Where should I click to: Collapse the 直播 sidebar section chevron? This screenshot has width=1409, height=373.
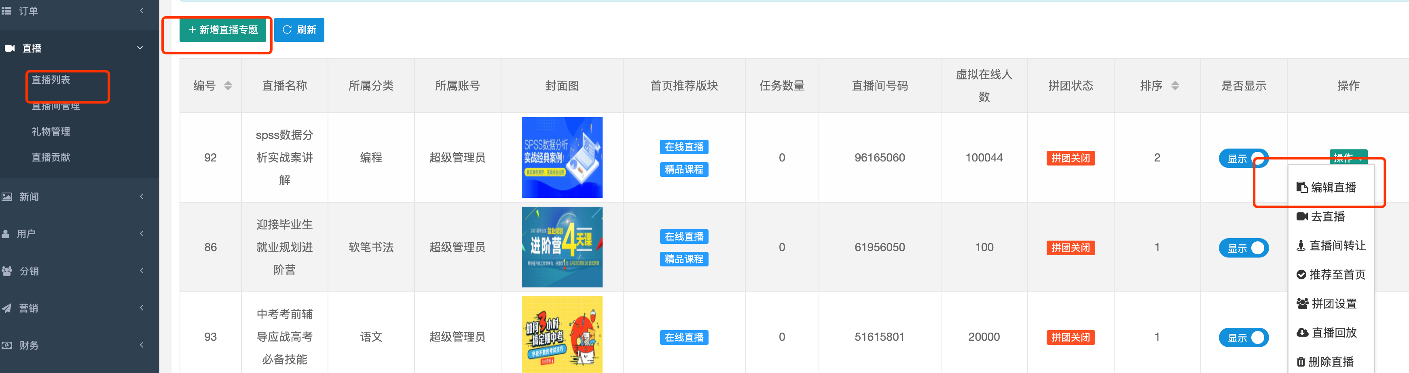[140, 48]
